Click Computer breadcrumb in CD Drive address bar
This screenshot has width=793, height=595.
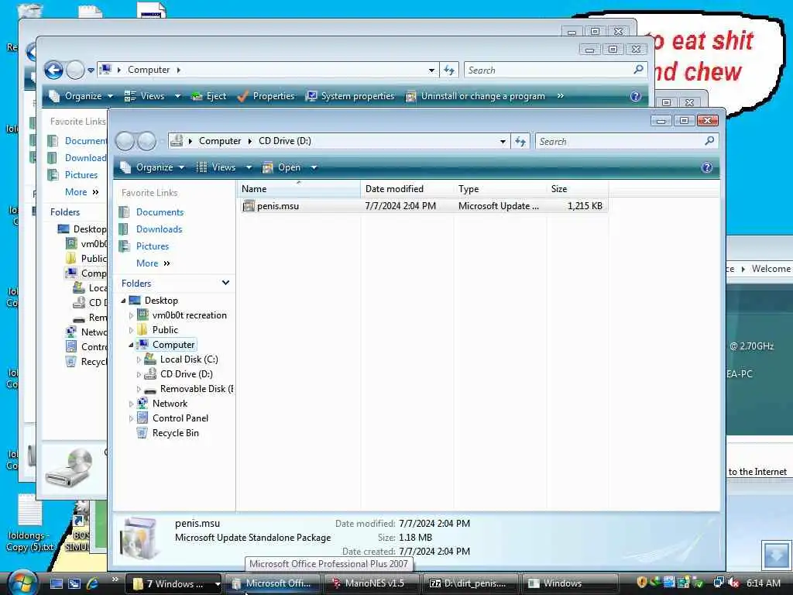pyautogui.click(x=219, y=141)
